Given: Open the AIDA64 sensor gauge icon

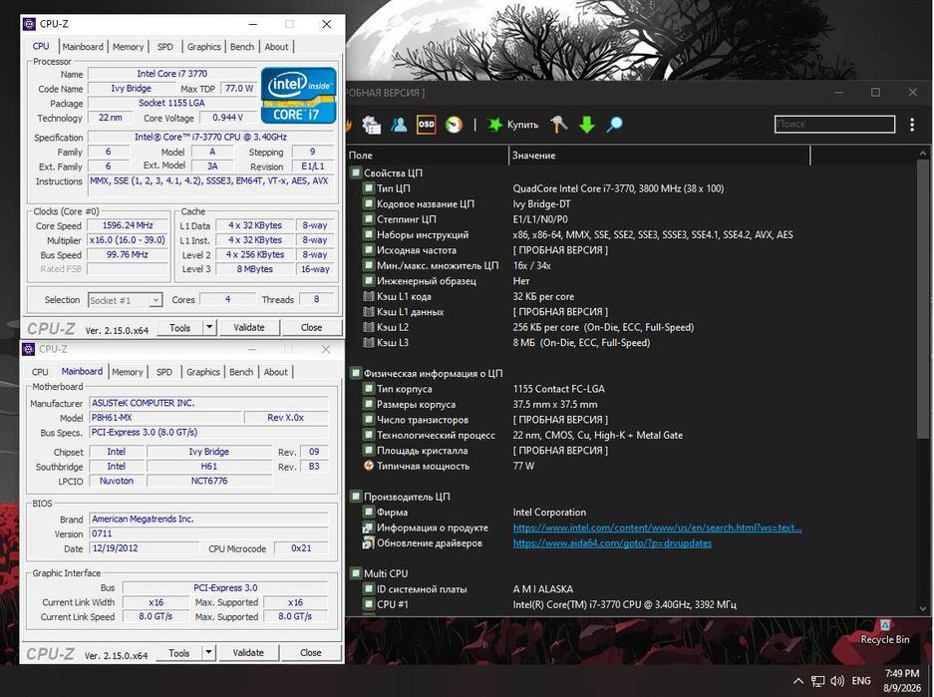Looking at the screenshot, I should (454, 125).
